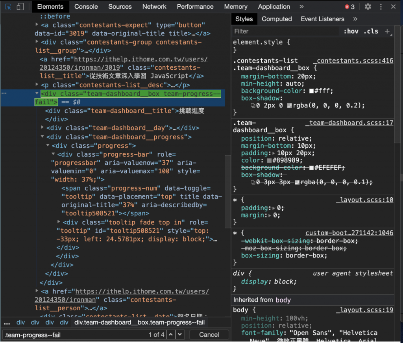Add new style rule plus icon
The image size is (403, 343).
click(387, 32)
